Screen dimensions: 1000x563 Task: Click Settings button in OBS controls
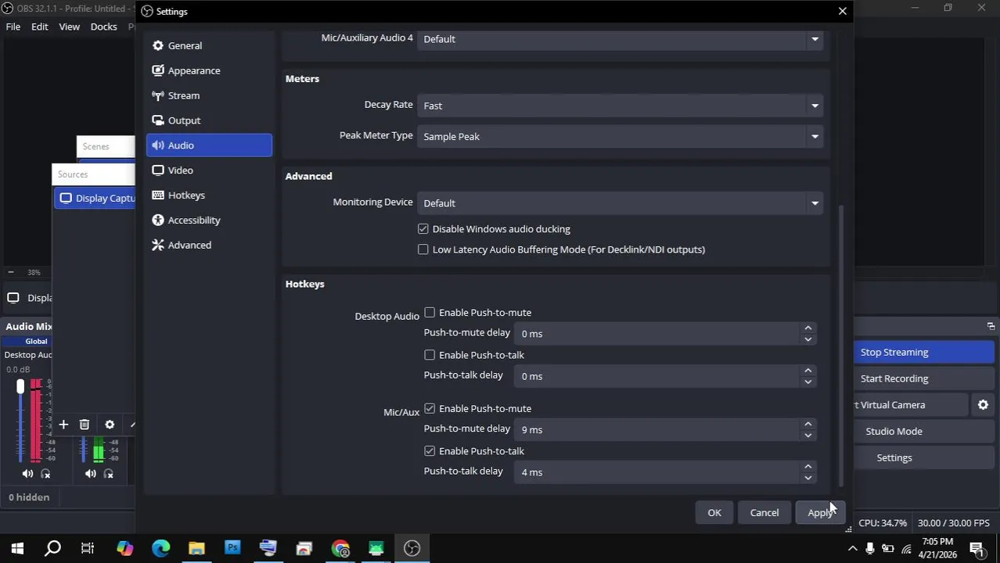coord(923,458)
